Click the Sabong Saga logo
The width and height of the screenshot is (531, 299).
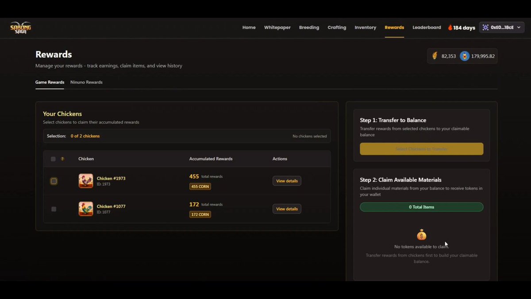pyautogui.click(x=21, y=27)
